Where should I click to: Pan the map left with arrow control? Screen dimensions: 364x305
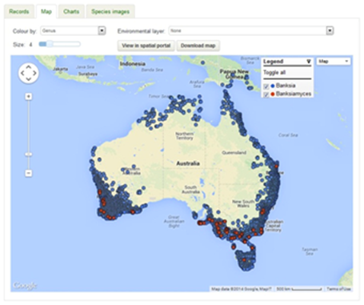tap(22, 73)
